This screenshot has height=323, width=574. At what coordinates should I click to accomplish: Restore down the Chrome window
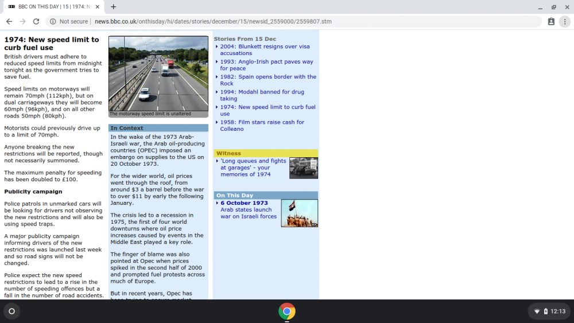coord(553,7)
